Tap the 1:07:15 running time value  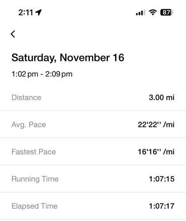point(162,179)
